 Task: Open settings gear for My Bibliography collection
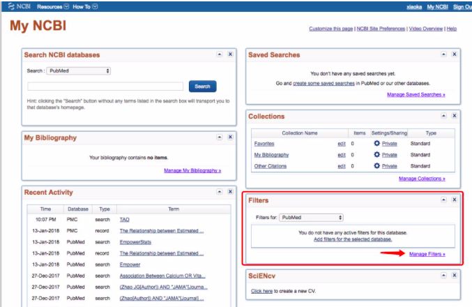376,155
